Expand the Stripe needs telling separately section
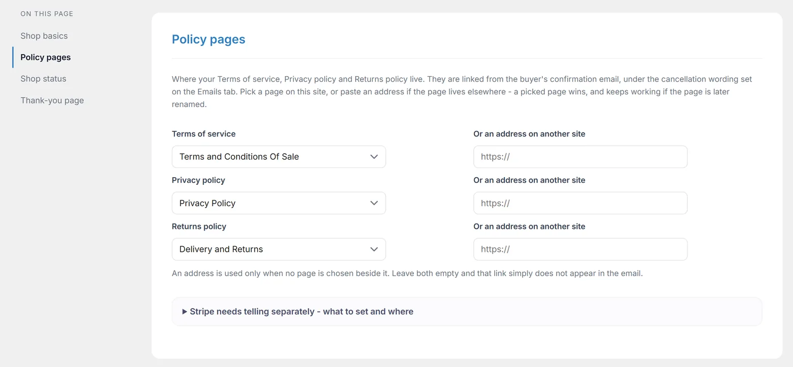The width and height of the screenshot is (793, 367). click(467, 312)
